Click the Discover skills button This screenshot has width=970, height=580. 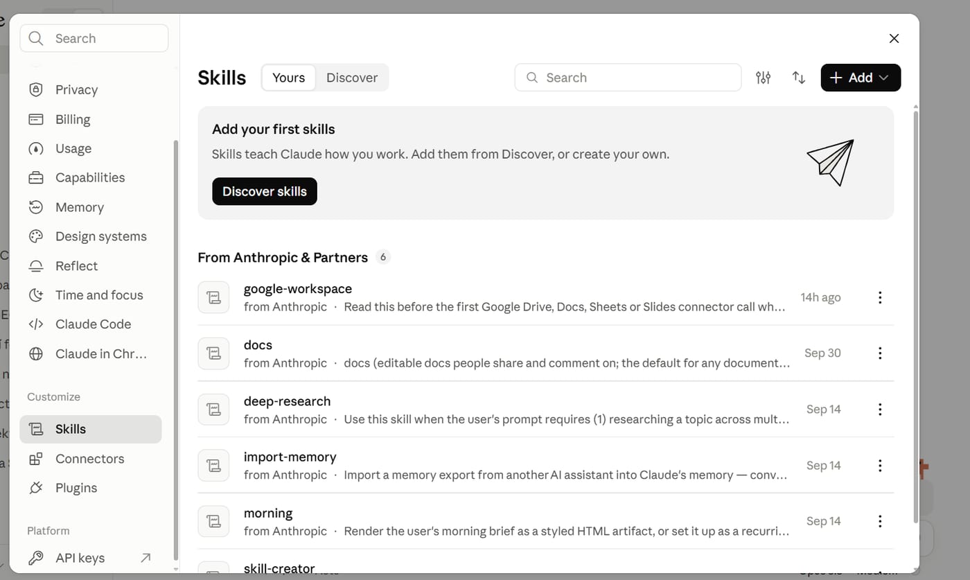pyautogui.click(x=265, y=191)
